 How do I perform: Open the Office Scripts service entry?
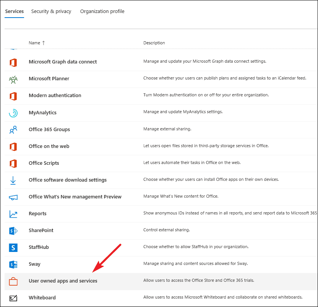coord(44,163)
